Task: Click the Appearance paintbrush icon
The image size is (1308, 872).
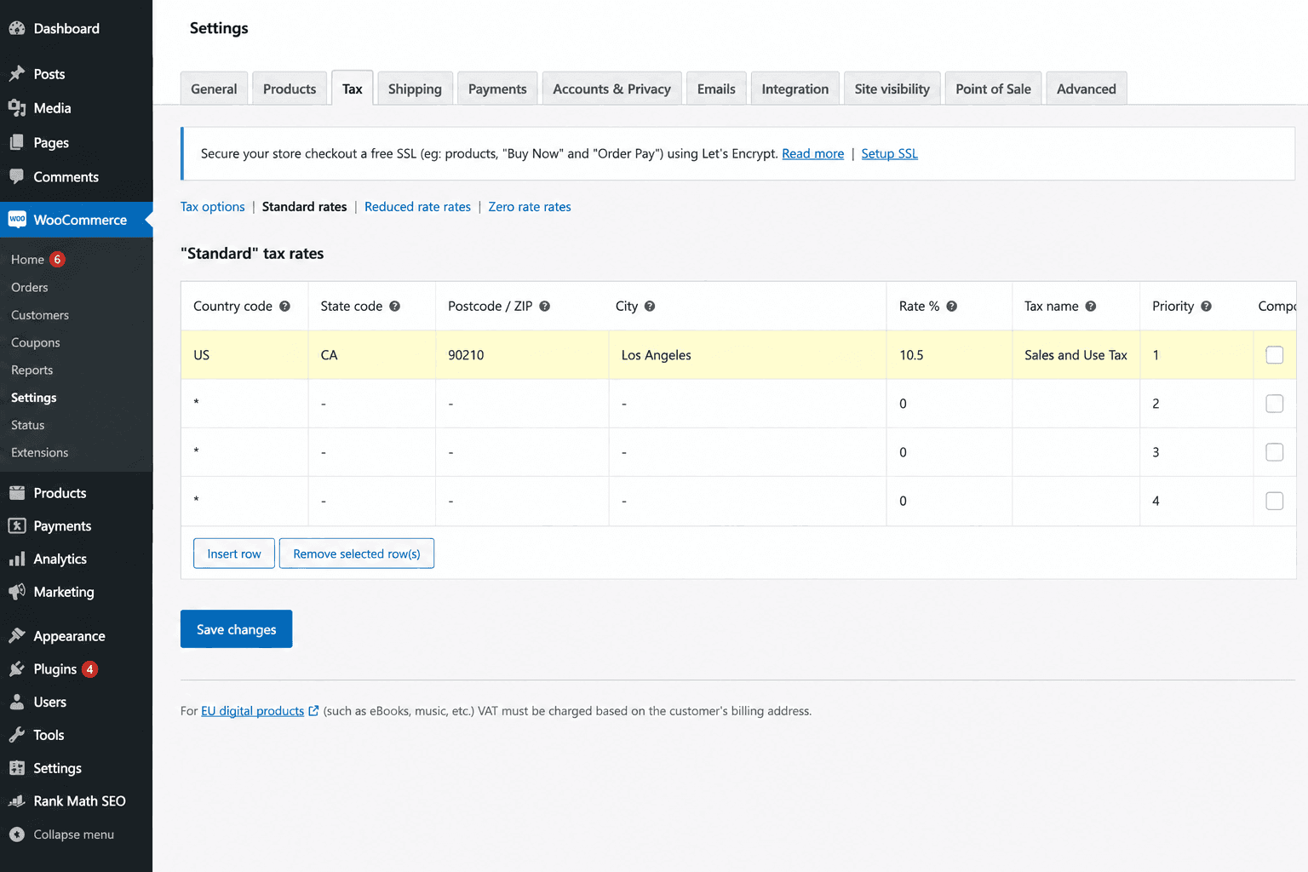Action: (17, 635)
